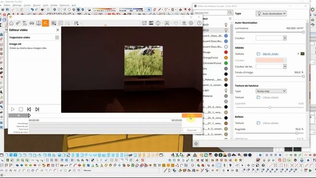This screenshot has width=316, height=178.
Task: Open the Trajectoire vidéo hamburger menu
Action: 57,38
